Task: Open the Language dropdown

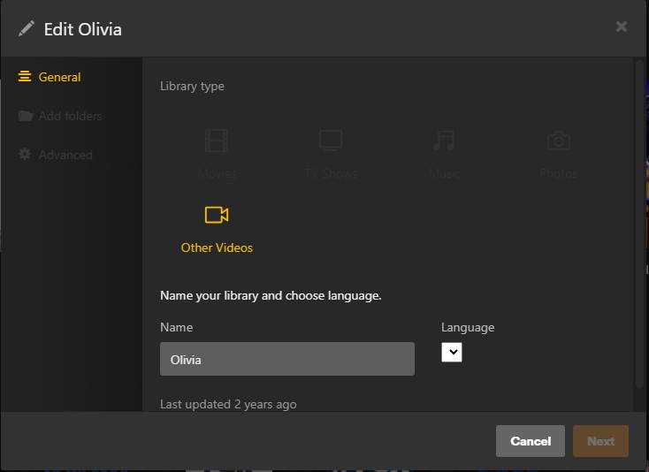Action: click(x=452, y=352)
